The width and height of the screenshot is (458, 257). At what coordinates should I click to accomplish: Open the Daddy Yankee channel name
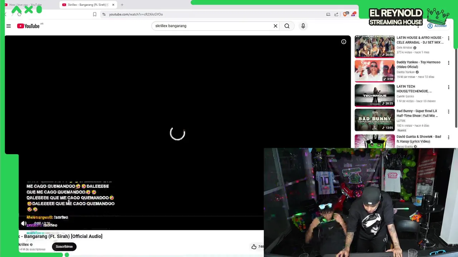click(x=405, y=72)
